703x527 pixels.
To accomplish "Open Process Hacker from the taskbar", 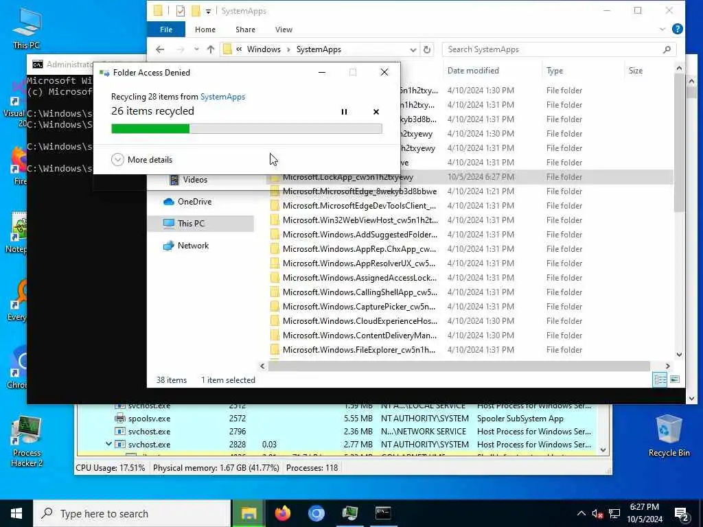I will (349, 513).
